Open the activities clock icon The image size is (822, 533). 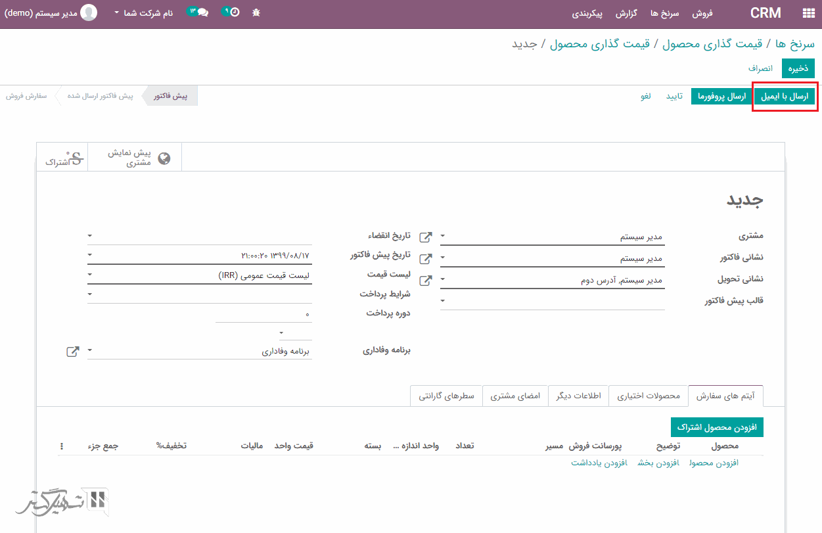pyautogui.click(x=235, y=12)
